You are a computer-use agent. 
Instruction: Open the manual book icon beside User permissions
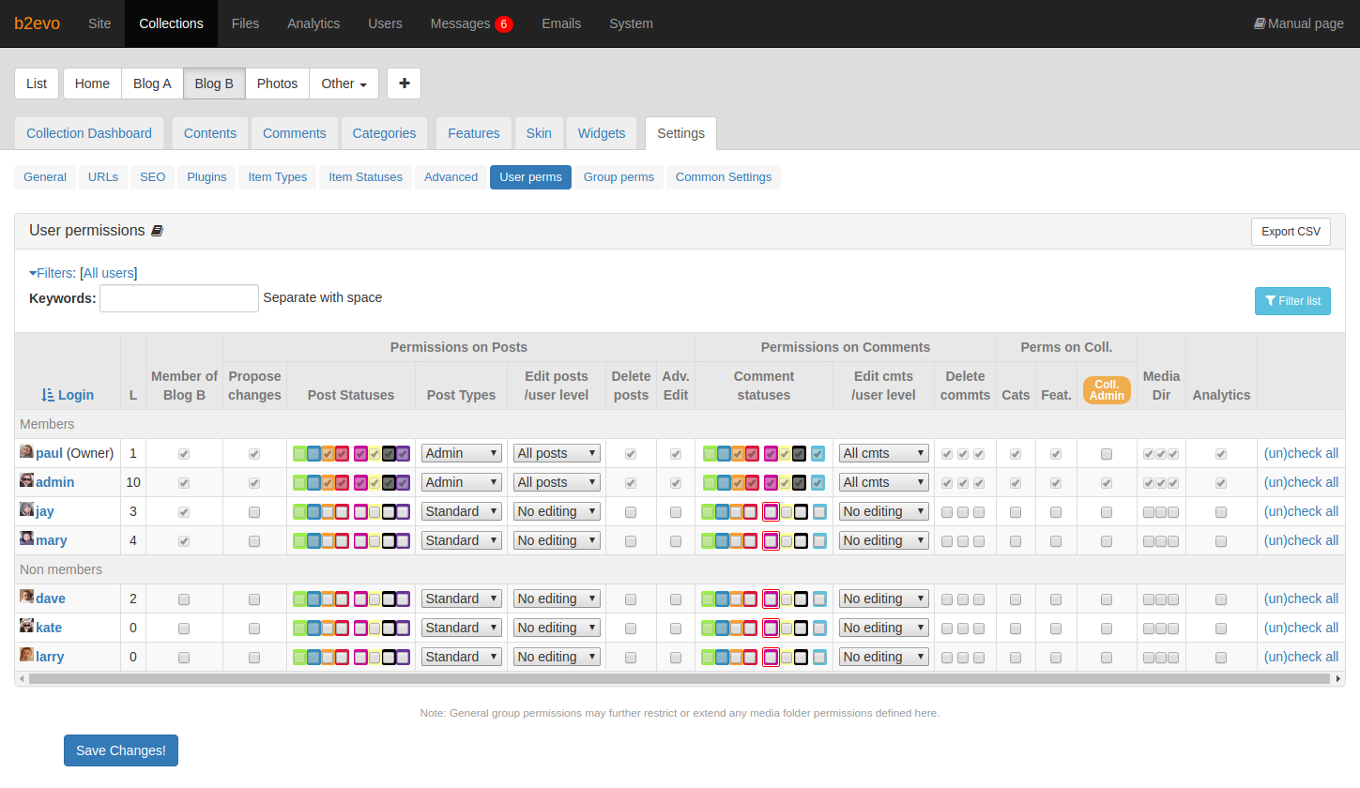(157, 231)
